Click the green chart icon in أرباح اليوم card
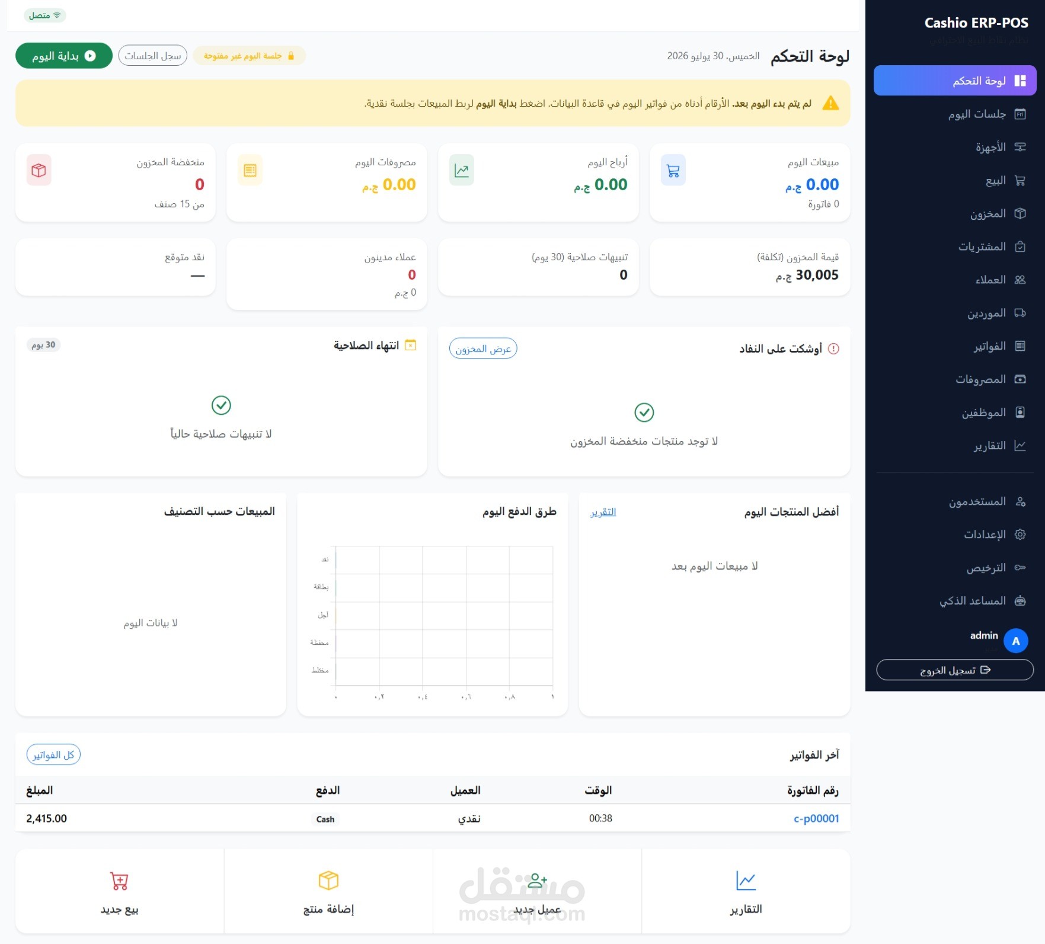This screenshot has width=1045, height=944. point(462,171)
